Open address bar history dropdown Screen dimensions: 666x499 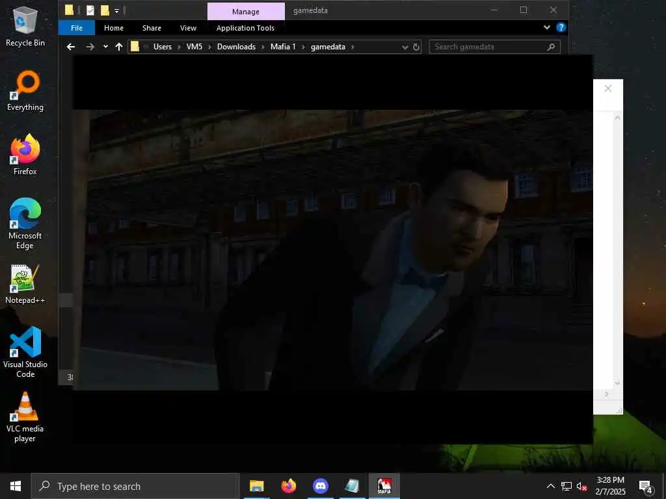(x=405, y=47)
